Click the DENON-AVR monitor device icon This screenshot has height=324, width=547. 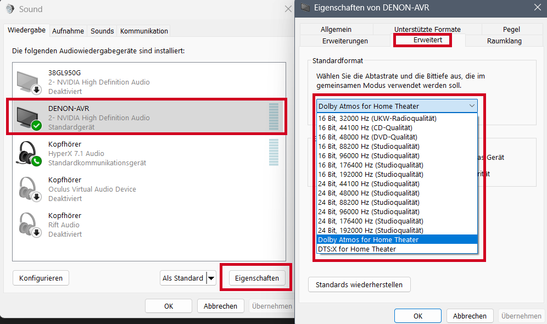29,118
